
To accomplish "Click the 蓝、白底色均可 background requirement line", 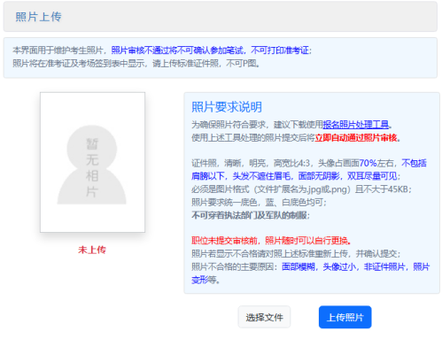I will 259,202.
